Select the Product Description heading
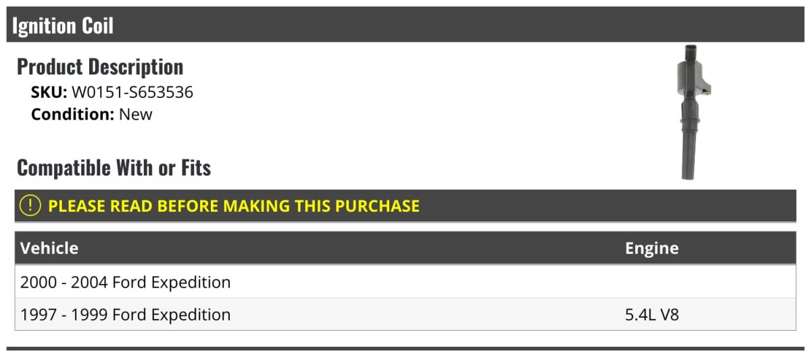The image size is (811, 357). (x=100, y=67)
